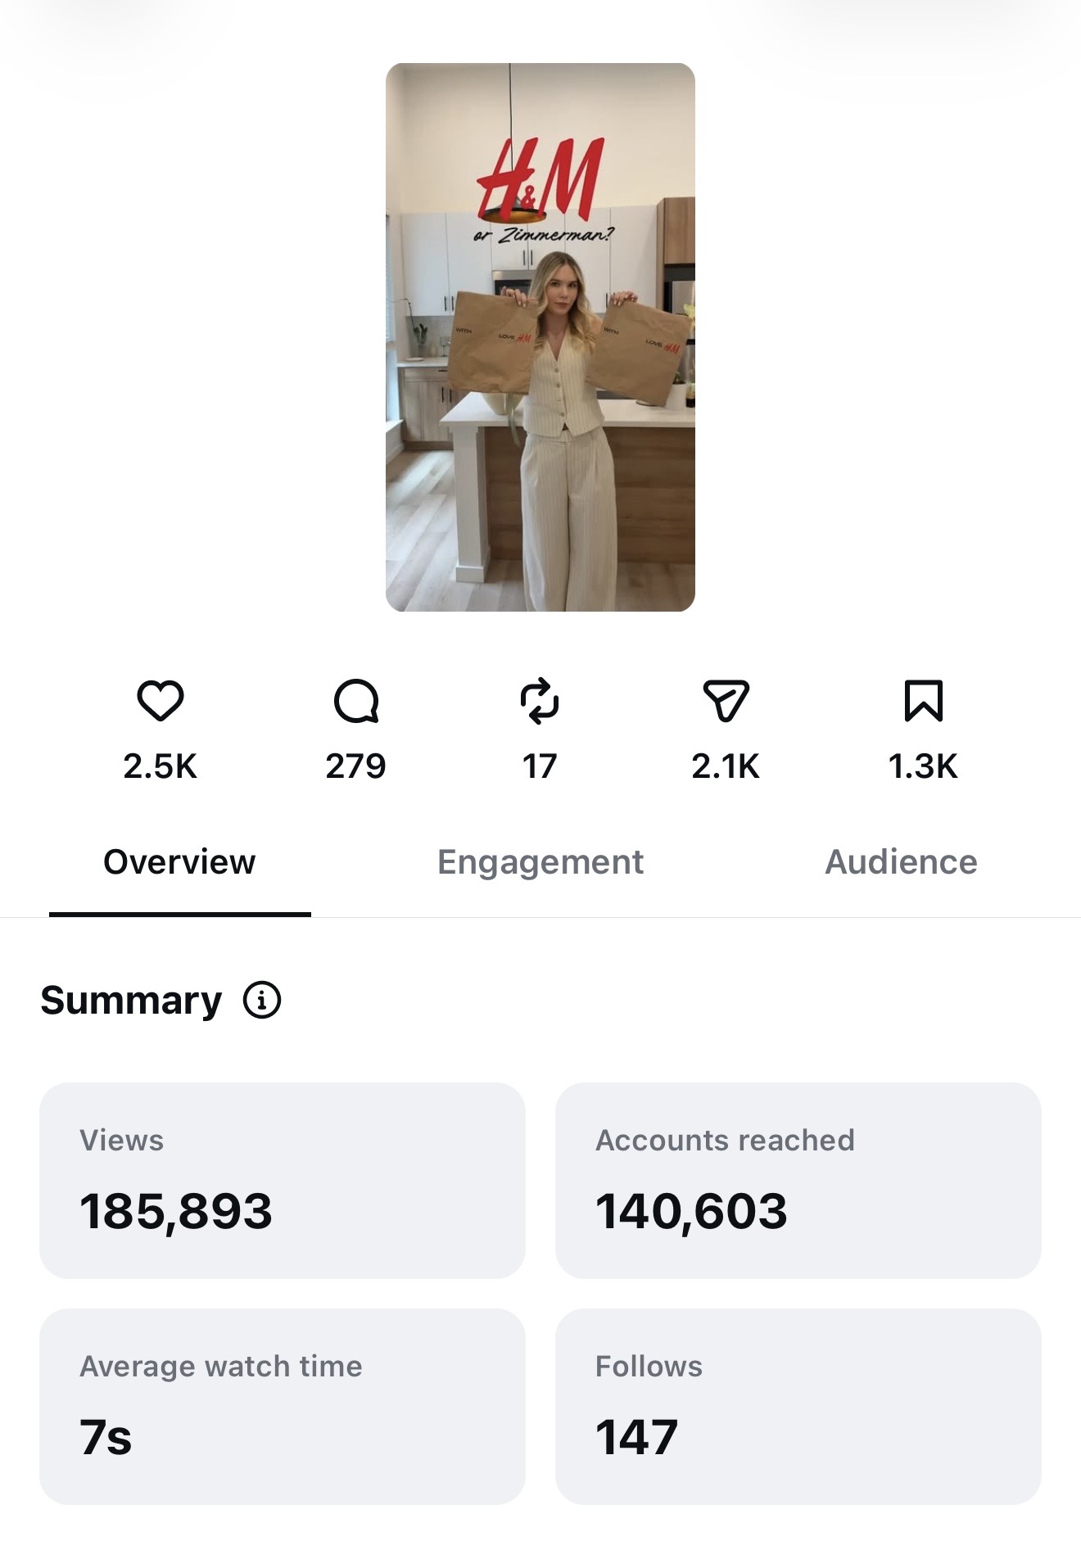Tap the comments speech bubble icon
The width and height of the screenshot is (1081, 1559).
pyautogui.click(x=356, y=701)
